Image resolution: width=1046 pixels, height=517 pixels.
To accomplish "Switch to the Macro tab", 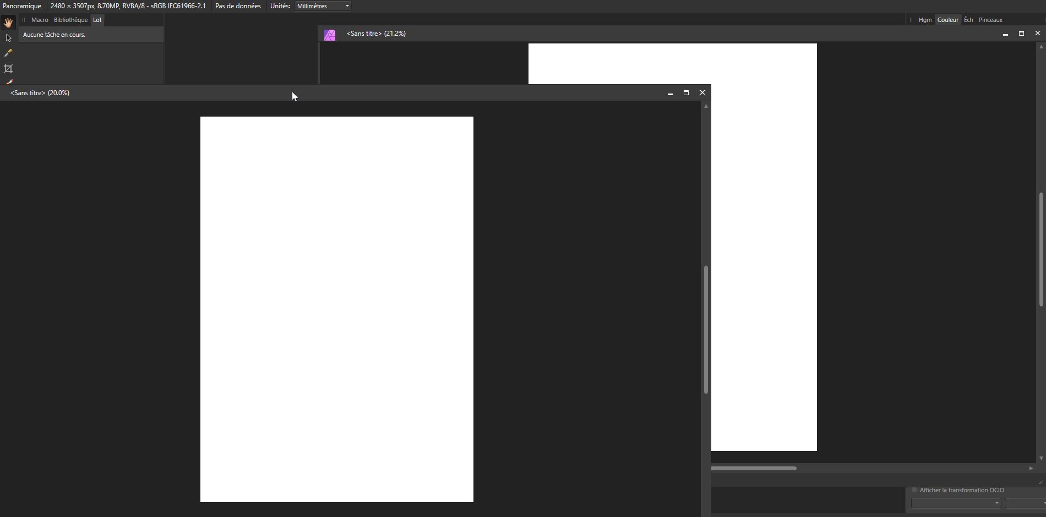I will click(x=40, y=20).
